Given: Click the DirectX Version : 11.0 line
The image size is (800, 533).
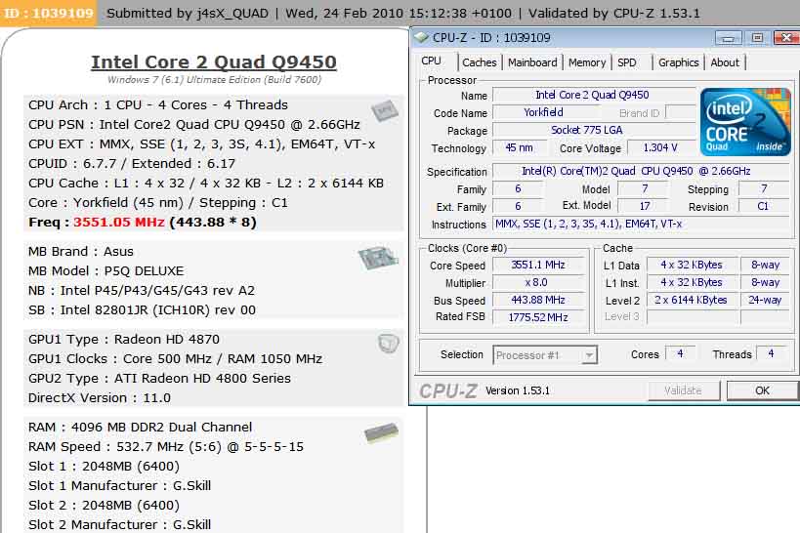Looking at the screenshot, I should coord(100,397).
